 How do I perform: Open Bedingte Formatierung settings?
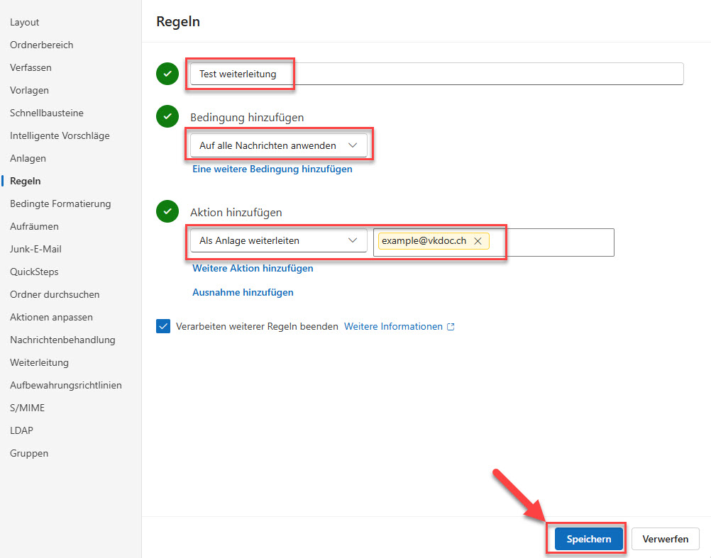[x=60, y=203]
